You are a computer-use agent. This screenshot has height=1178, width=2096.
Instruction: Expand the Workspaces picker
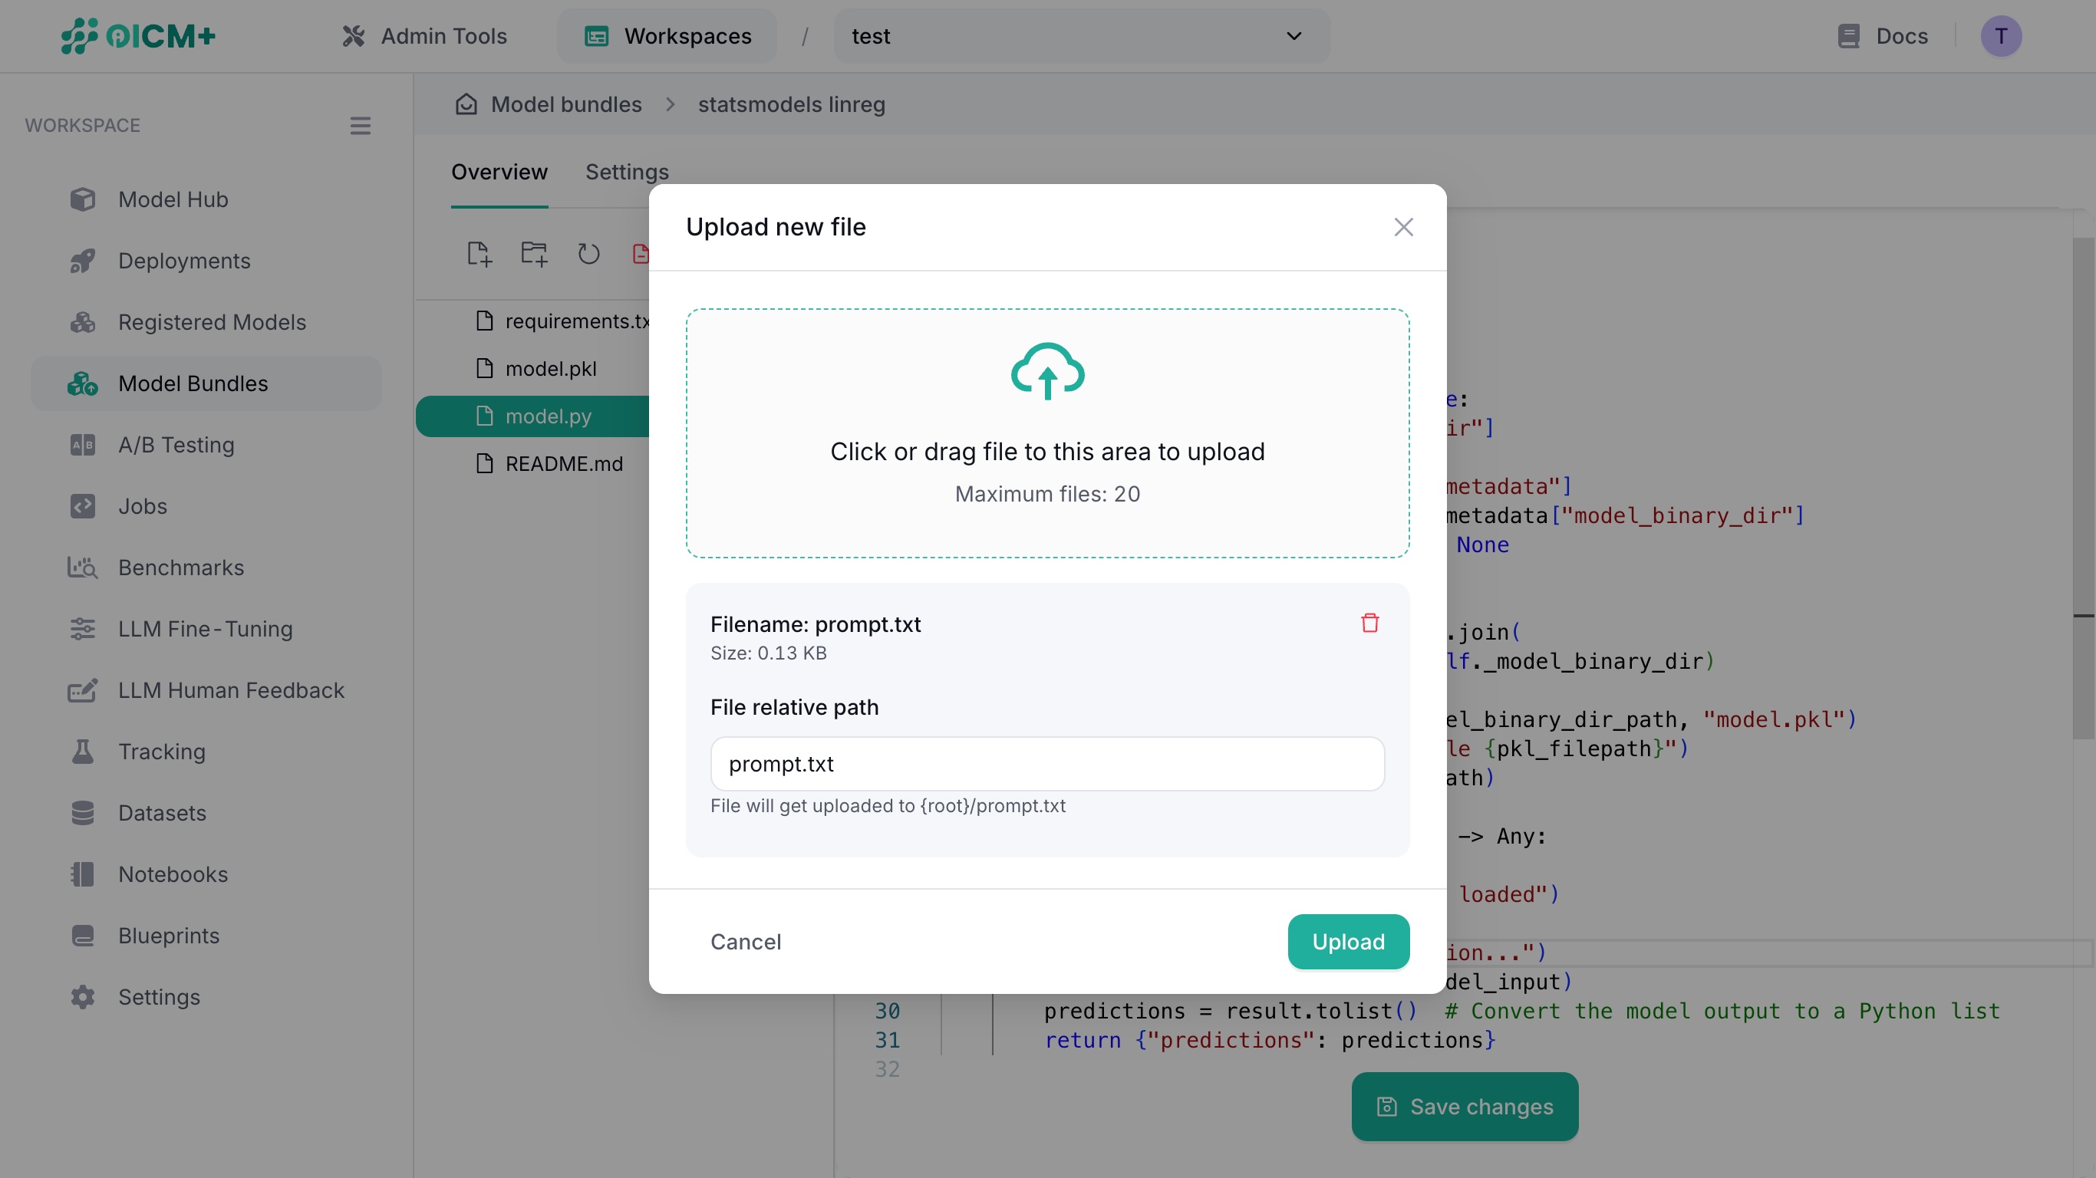tap(667, 36)
